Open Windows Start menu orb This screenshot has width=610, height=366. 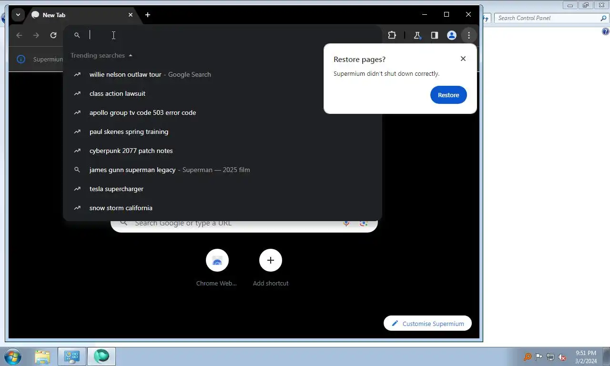pos(13,356)
